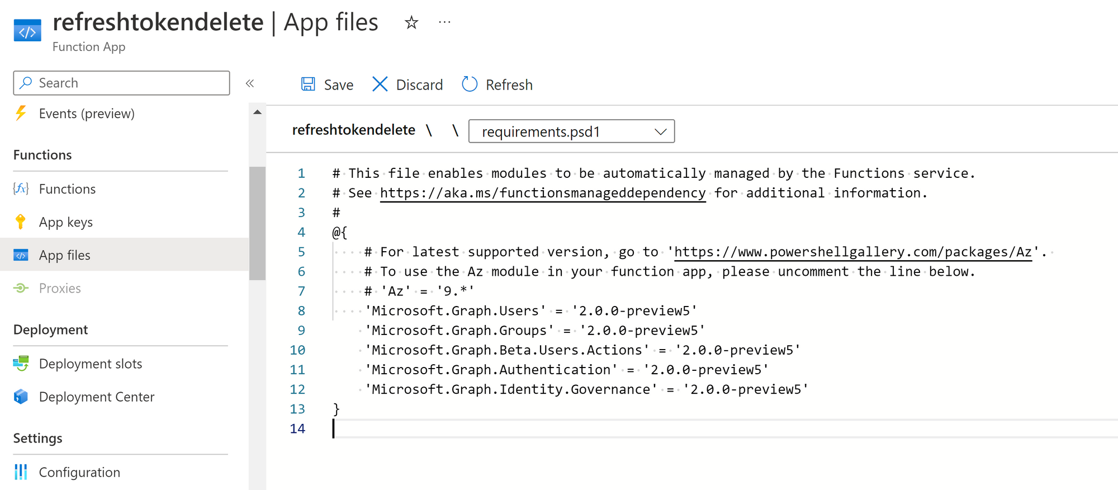Click 'Microsoft.Graph.Authentication' on line 11
The height and width of the screenshot is (490, 1118).
click(x=491, y=369)
